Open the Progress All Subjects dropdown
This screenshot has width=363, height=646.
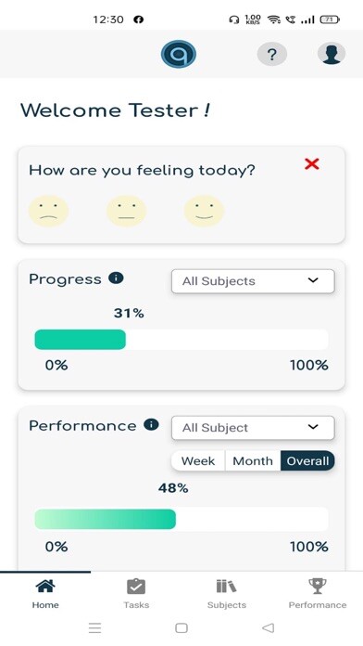pyautogui.click(x=253, y=281)
